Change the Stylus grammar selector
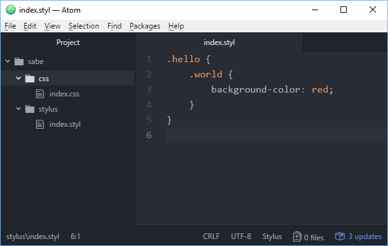This screenshot has height=246, width=388. click(x=272, y=236)
